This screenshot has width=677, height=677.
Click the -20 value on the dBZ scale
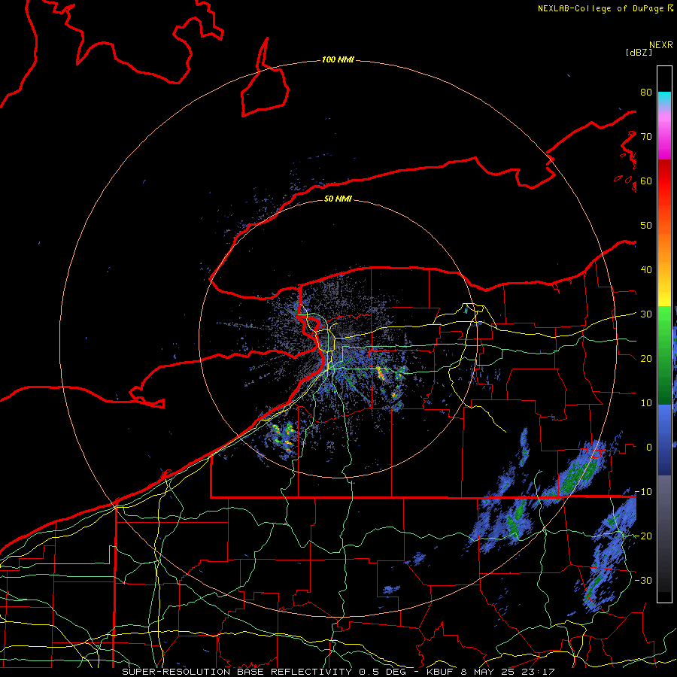tap(643, 536)
